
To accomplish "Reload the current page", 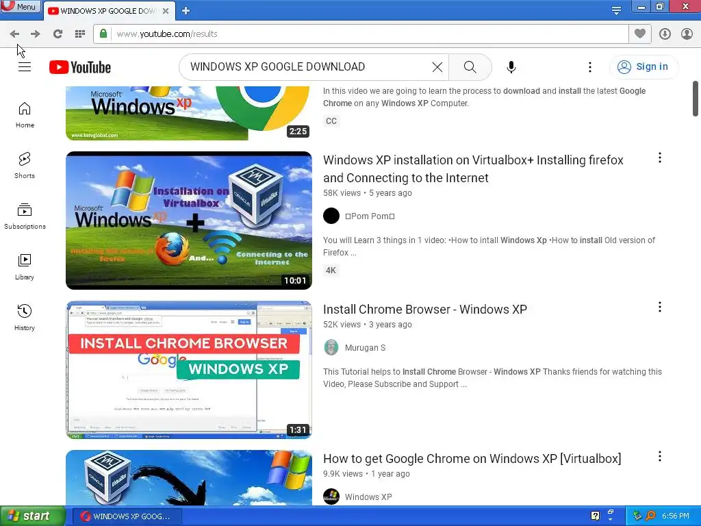I will click(58, 34).
